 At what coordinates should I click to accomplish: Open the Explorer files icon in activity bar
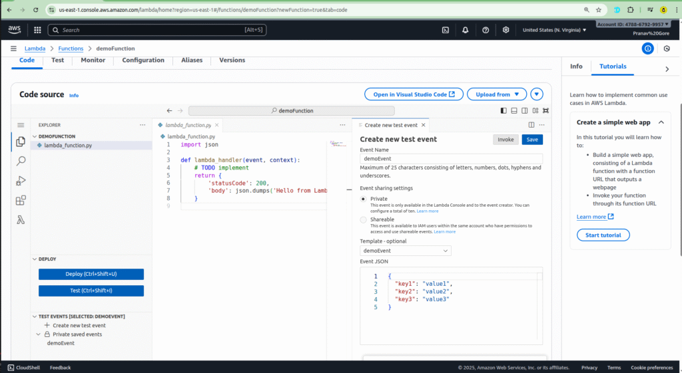(21, 142)
